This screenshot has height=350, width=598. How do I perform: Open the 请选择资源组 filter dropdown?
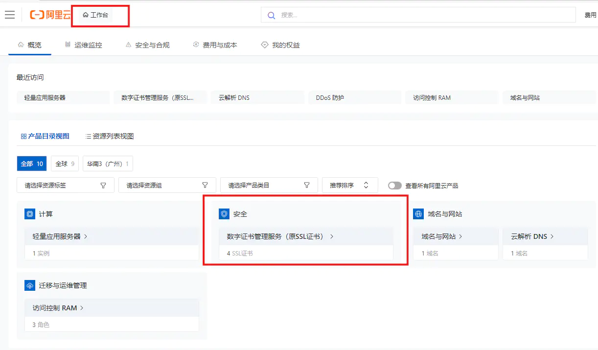167,185
